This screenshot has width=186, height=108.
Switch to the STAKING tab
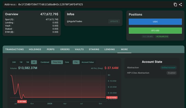(94, 49)
